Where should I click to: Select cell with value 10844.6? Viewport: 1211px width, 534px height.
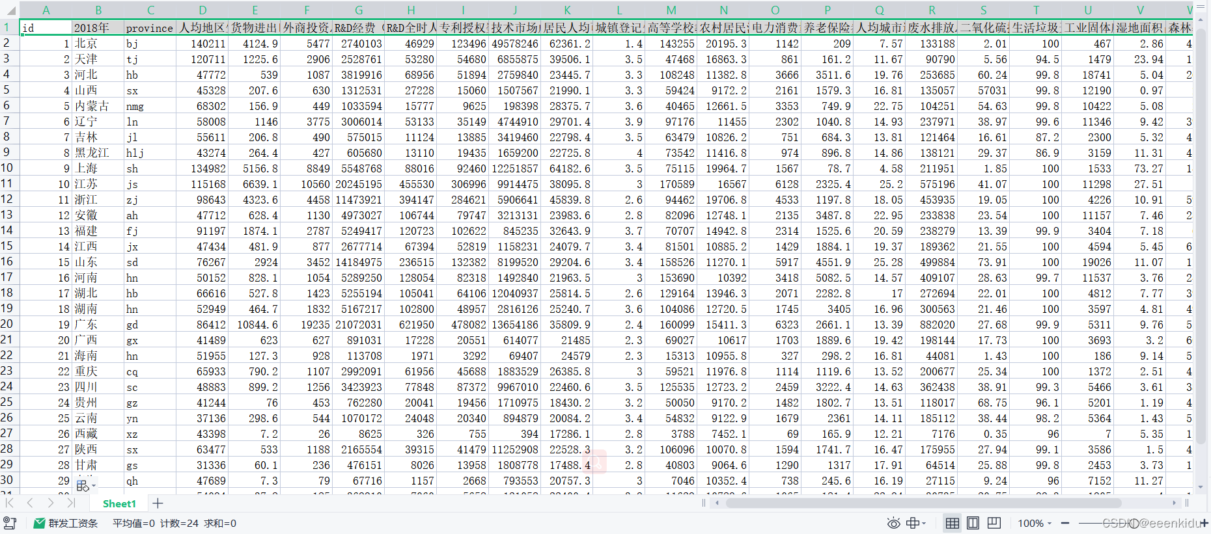[255, 324]
